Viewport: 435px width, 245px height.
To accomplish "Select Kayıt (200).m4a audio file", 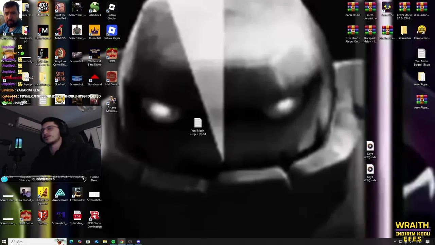I will (370, 150).
